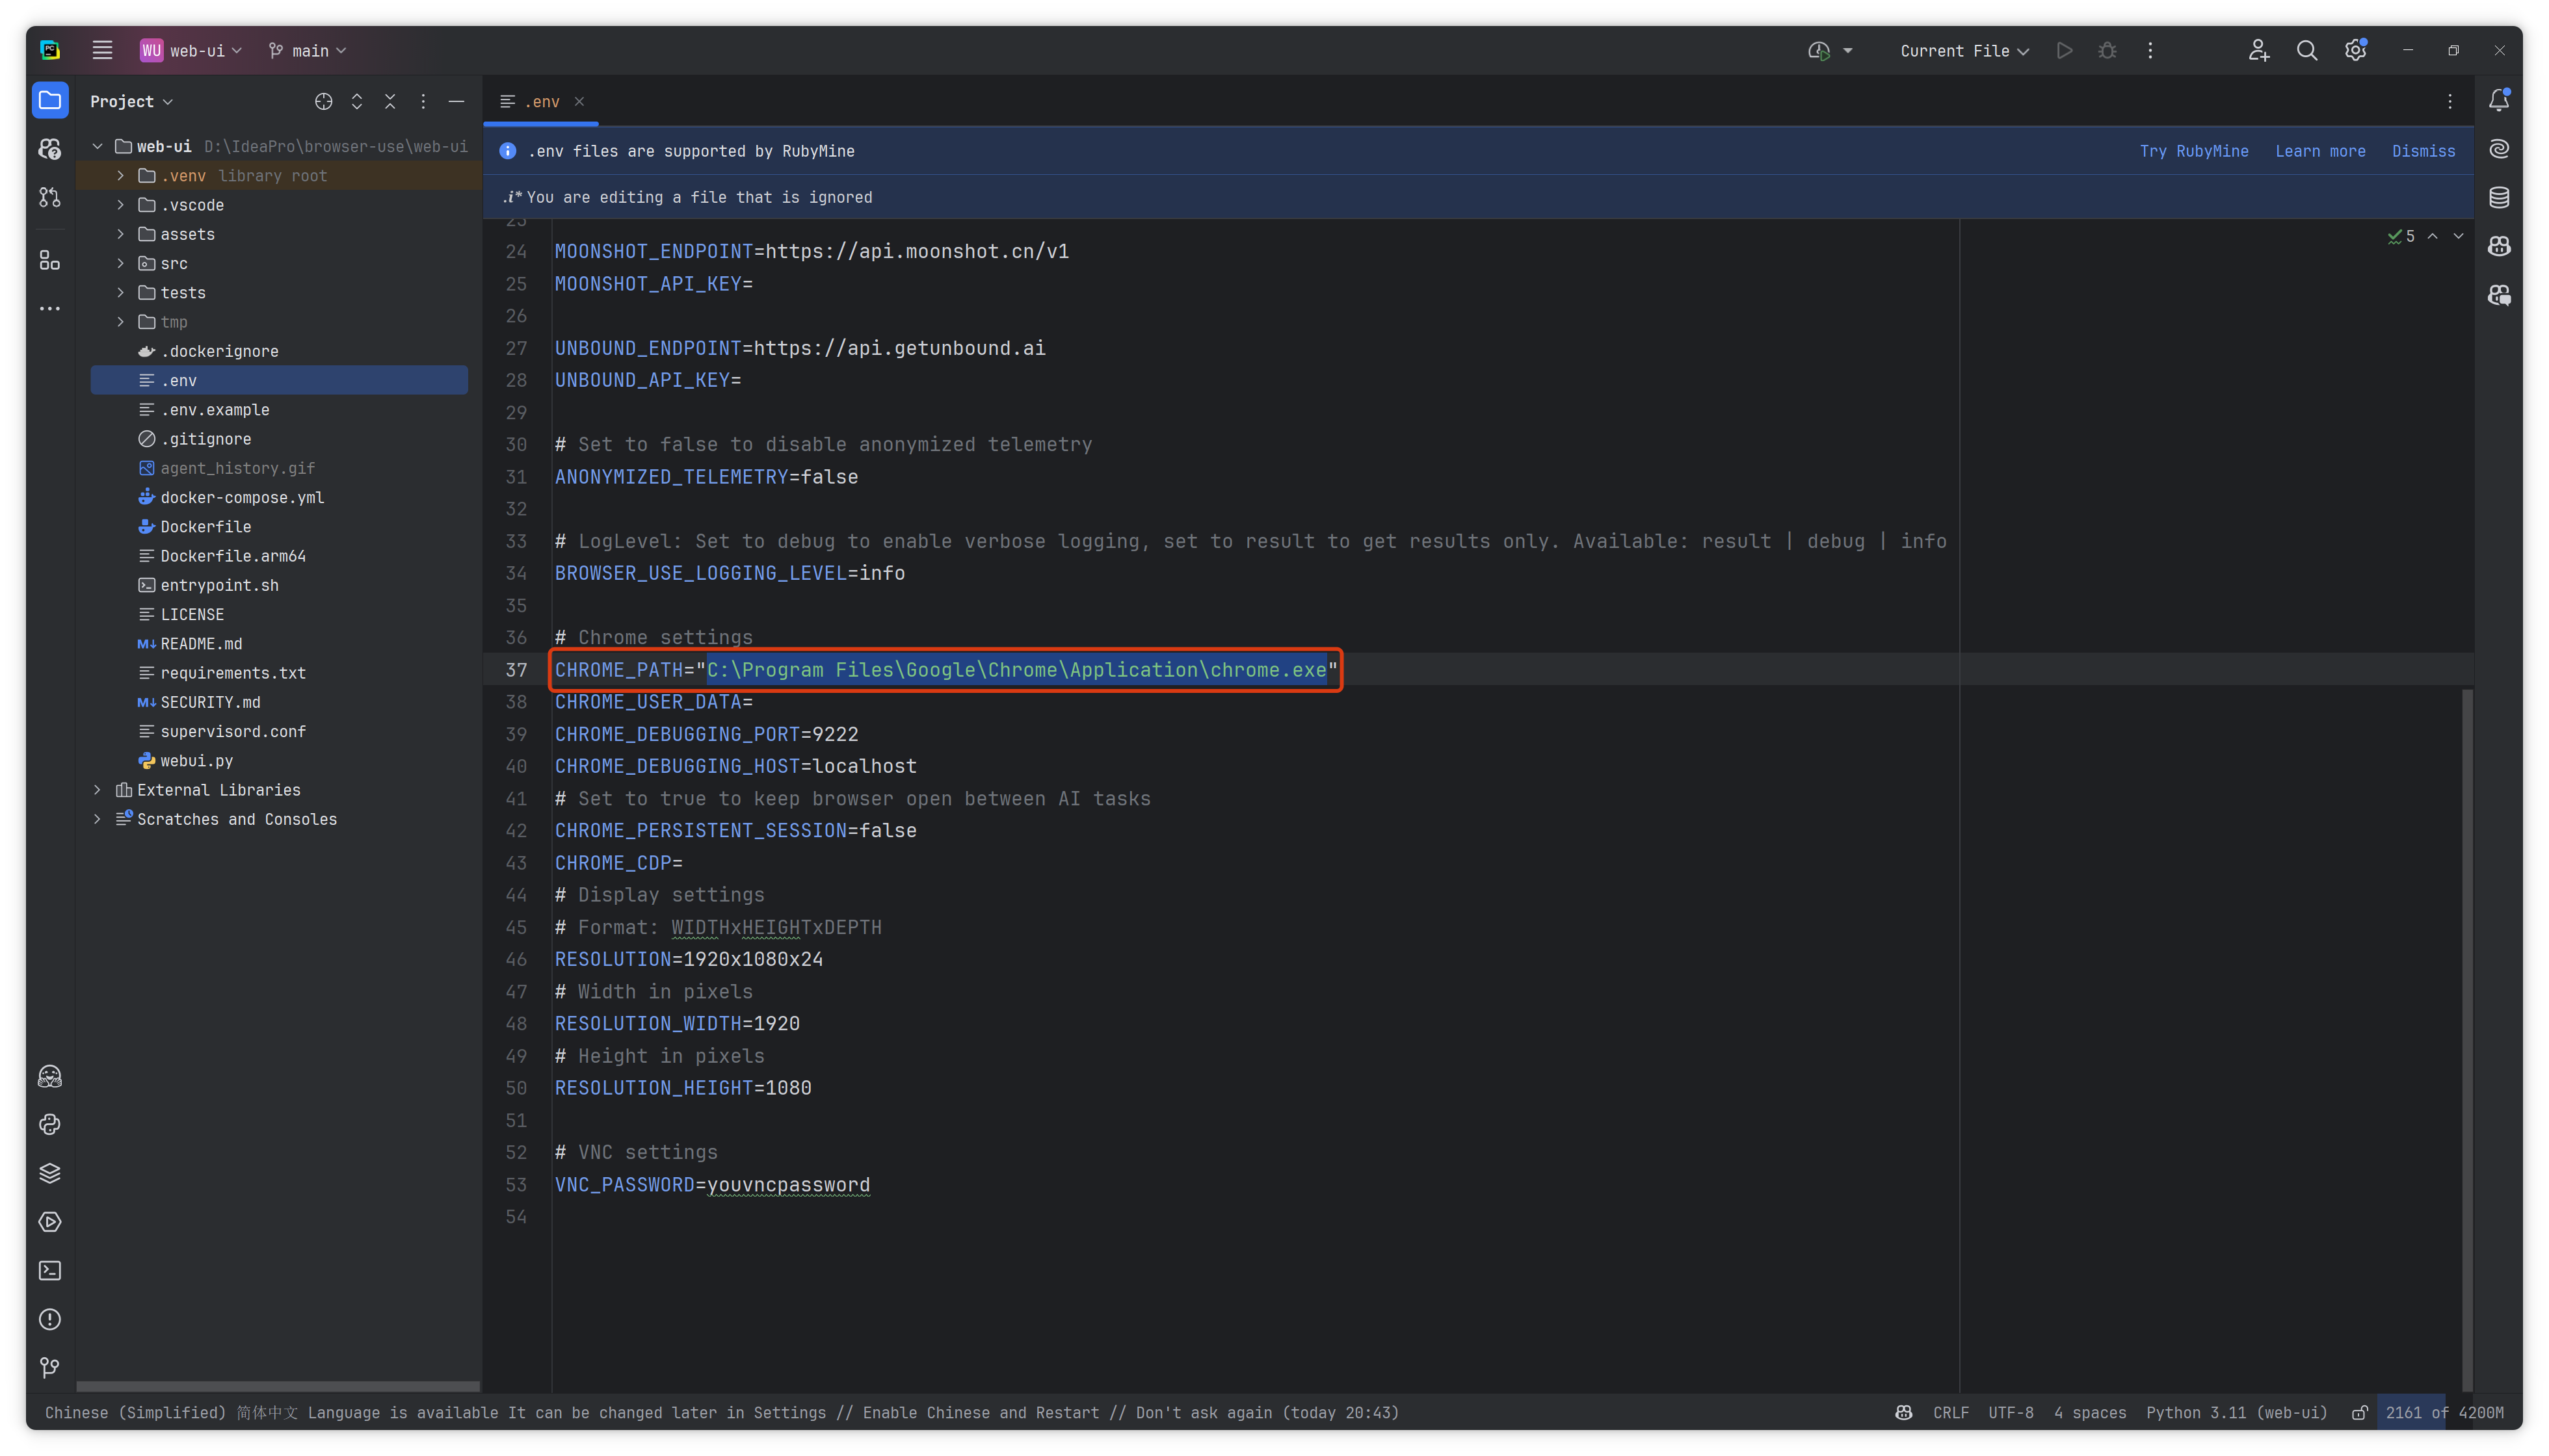
Task: Open the main branch dropdown
Action: [x=307, y=50]
